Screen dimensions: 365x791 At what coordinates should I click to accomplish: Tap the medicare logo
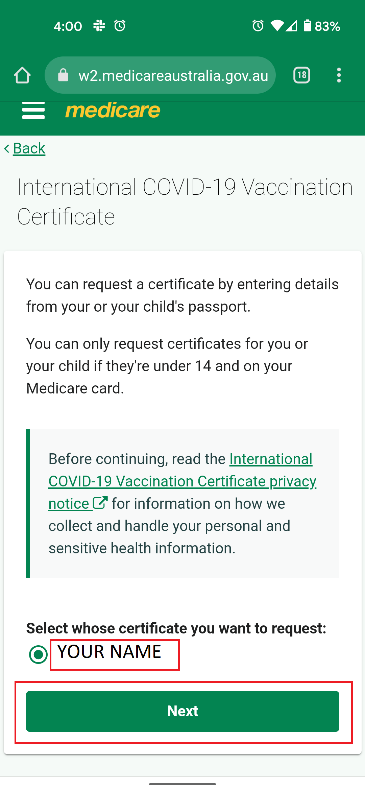pos(113,111)
